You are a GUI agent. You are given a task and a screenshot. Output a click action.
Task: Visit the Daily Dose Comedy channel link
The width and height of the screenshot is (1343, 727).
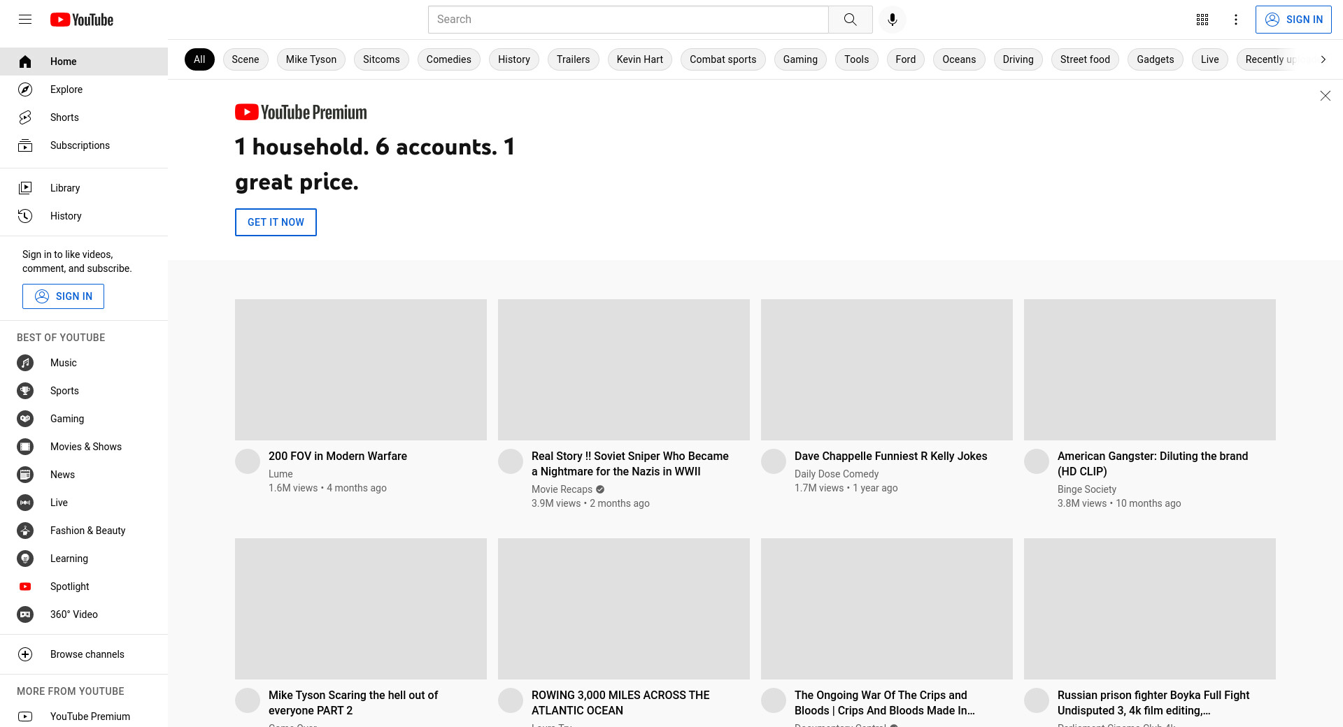pyautogui.click(x=837, y=474)
